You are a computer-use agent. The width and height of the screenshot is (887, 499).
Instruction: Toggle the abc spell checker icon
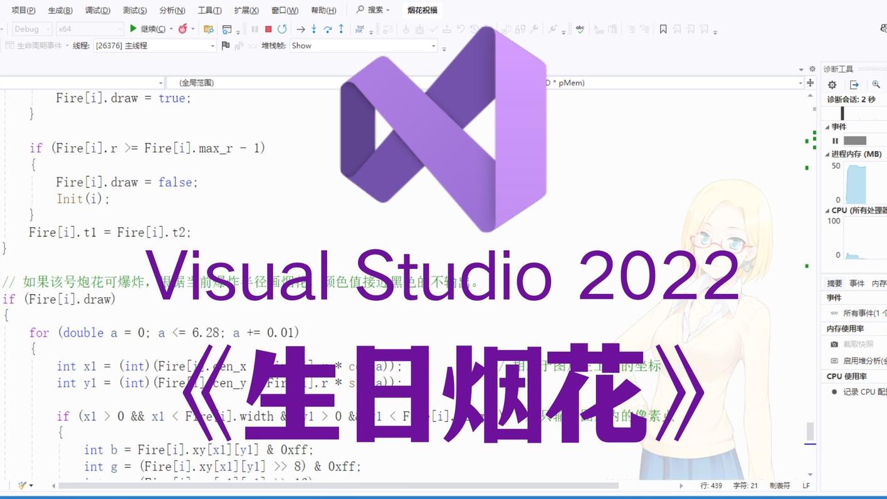580,29
